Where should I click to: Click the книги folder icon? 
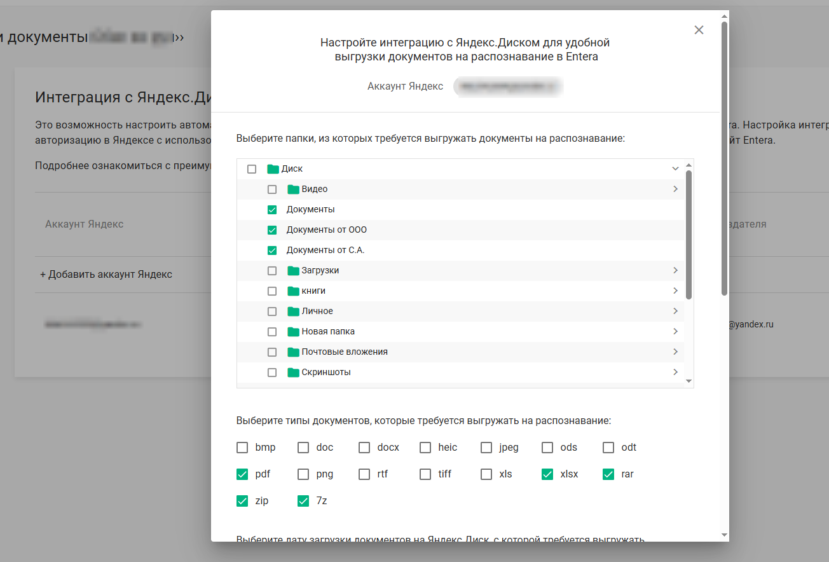[x=293, y=291]
